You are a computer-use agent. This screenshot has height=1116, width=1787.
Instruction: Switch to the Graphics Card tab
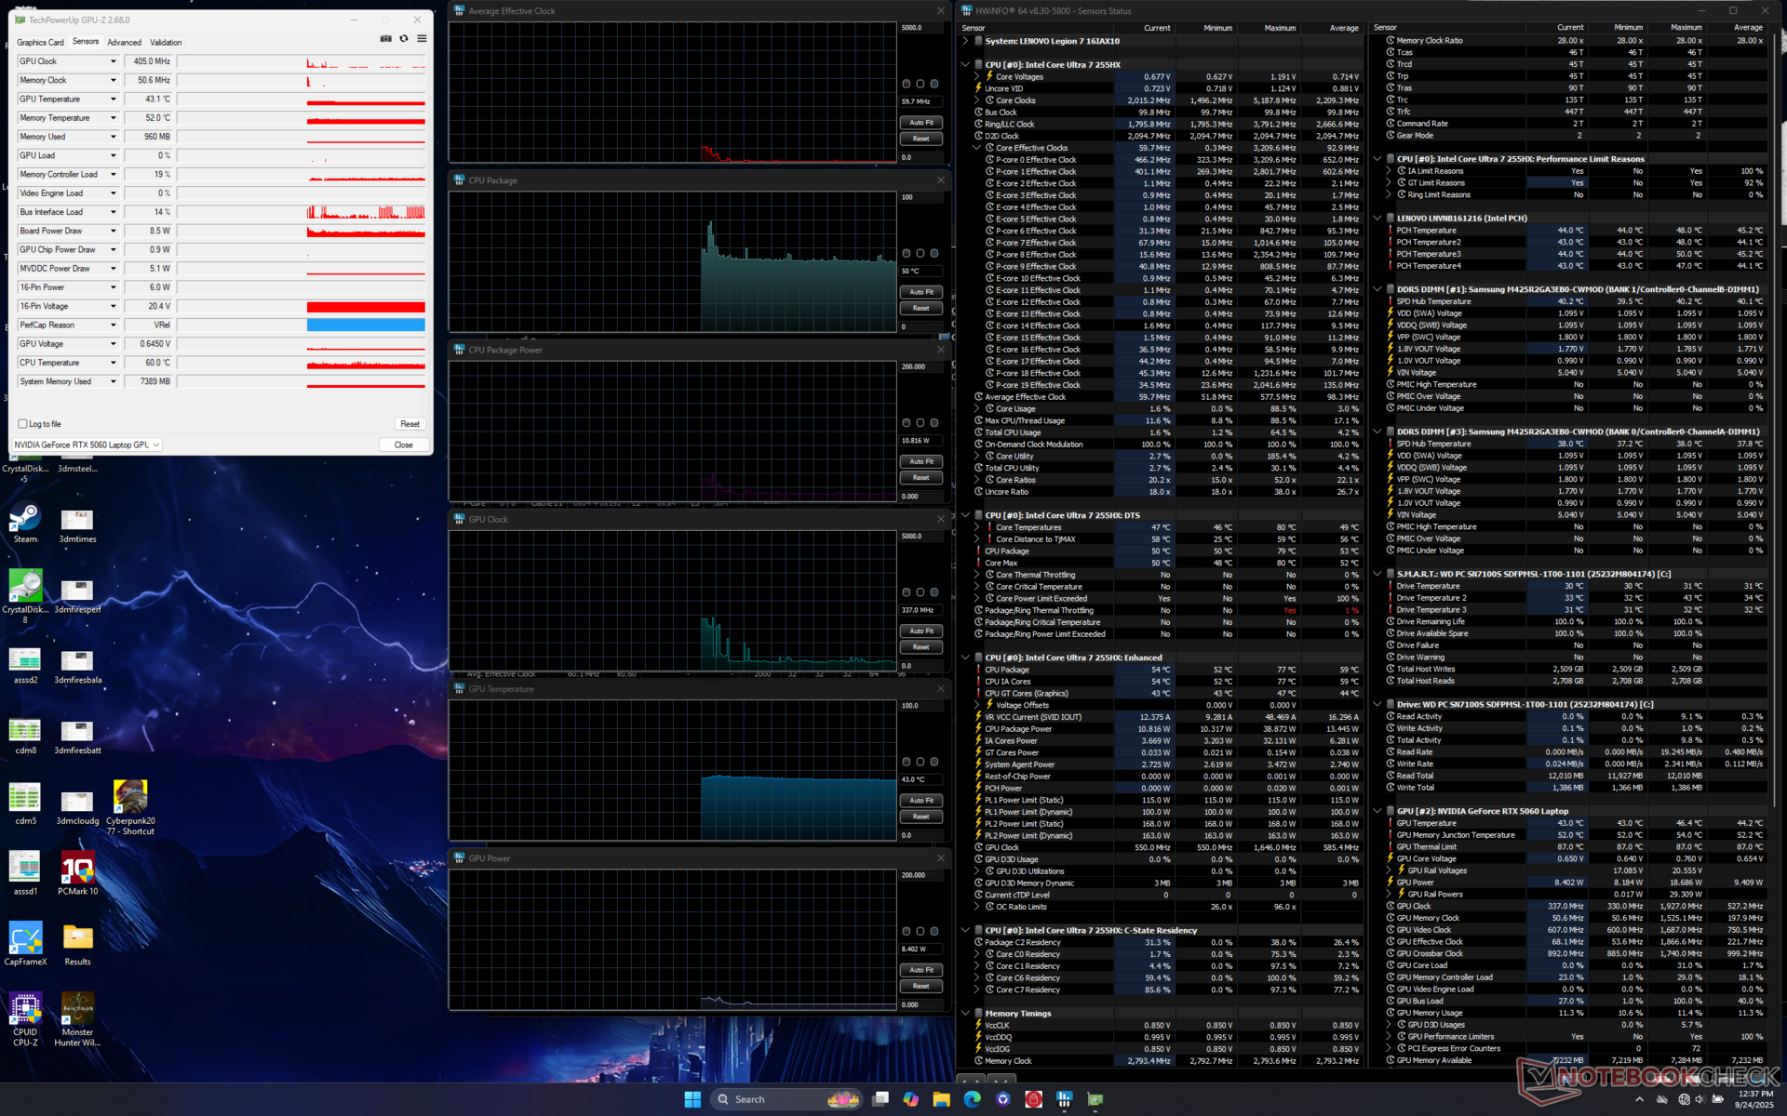tap(40, 42)
